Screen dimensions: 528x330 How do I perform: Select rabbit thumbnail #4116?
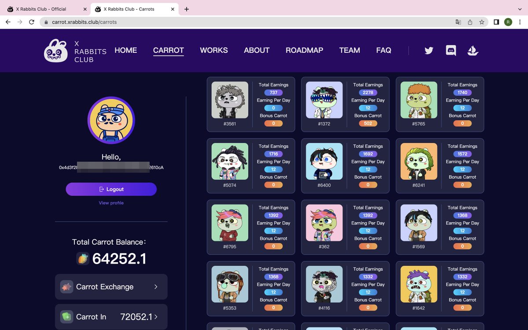(324, 284)
